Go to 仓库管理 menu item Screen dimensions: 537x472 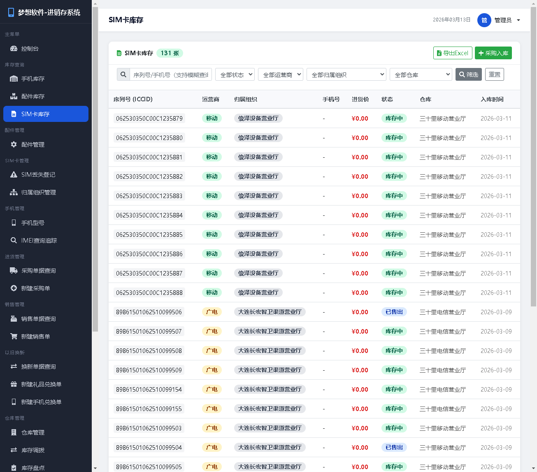coord(33,432)
